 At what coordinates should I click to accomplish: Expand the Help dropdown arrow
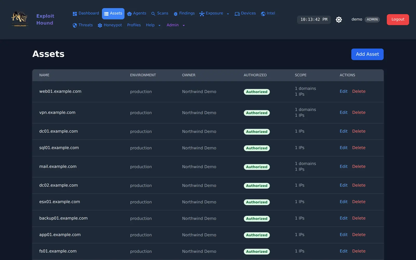click(159, 25)
